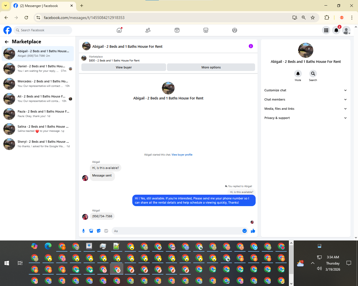
Task: Click the $800 listing title under Marketplace
Action: (x=114, y=61)
